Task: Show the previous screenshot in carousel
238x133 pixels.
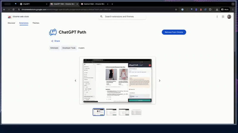Action: click(x=76, y=81)
